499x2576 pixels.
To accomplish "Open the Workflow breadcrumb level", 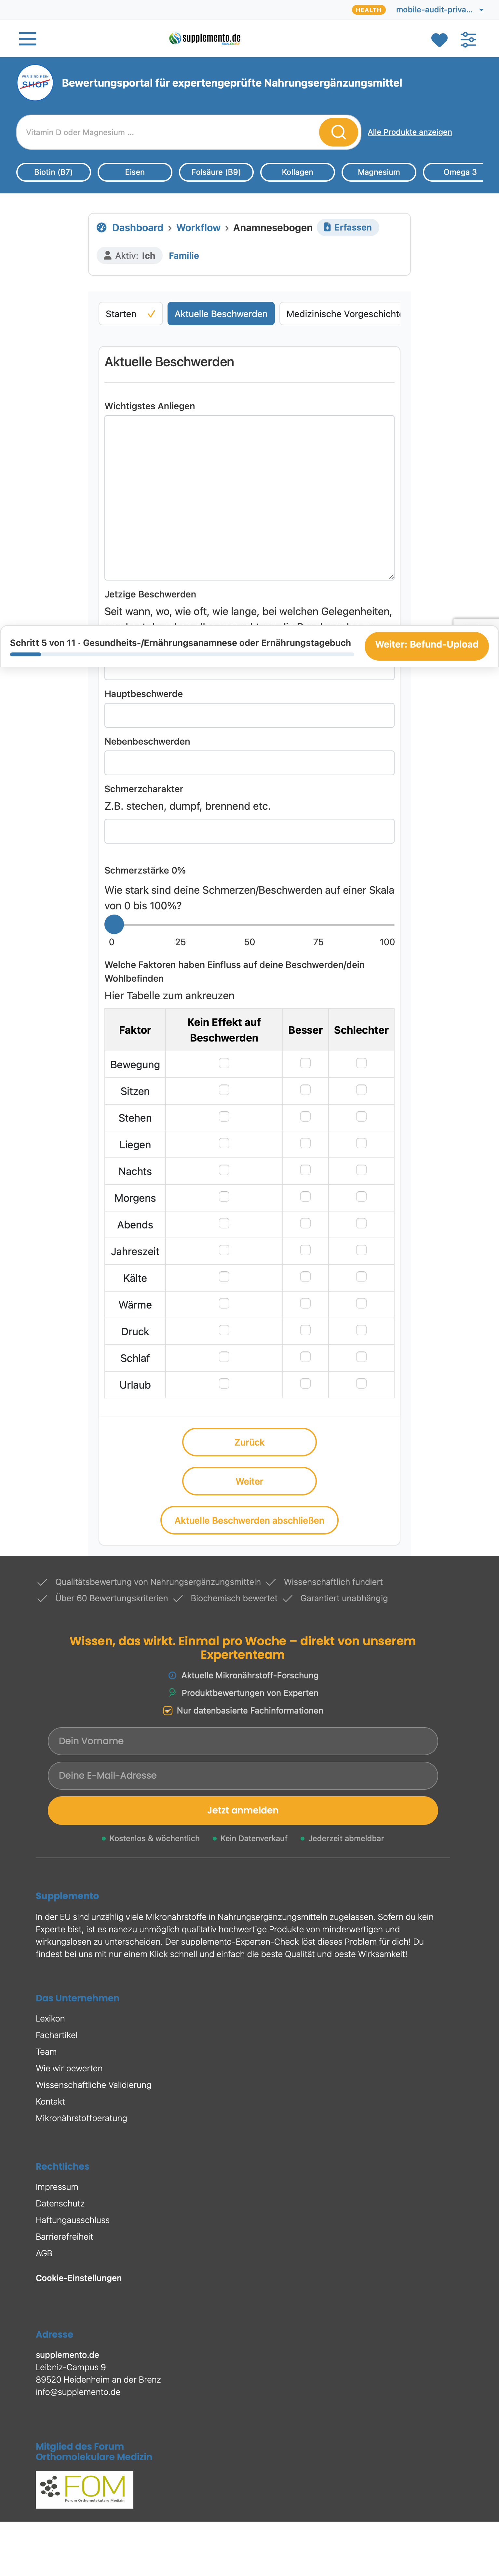I will pos(198,228).
